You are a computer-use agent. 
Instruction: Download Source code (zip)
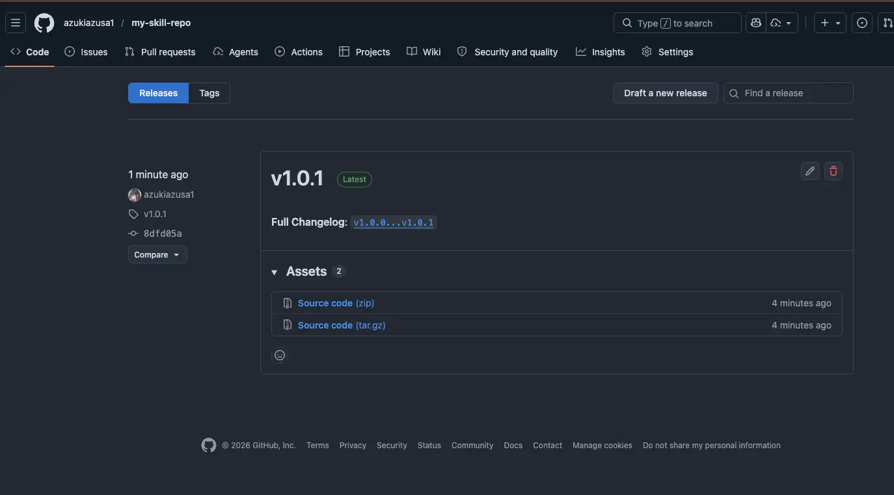tap(336, 303)
